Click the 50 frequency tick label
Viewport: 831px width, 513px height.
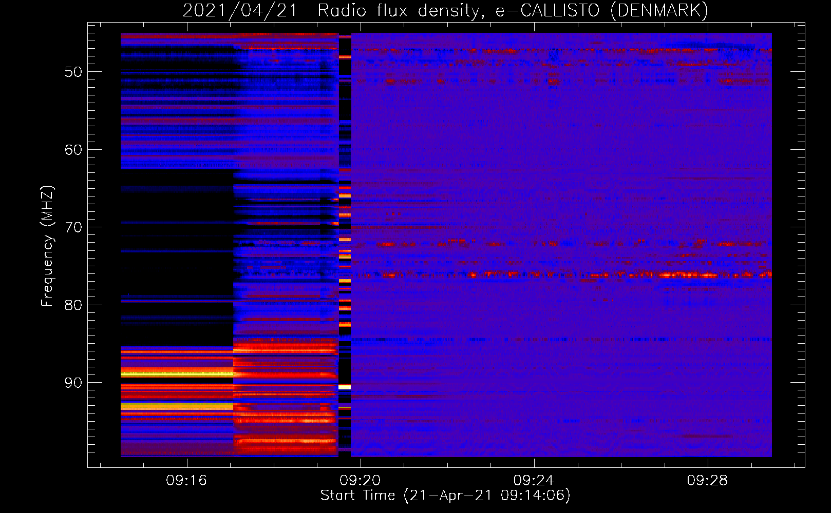73,72
